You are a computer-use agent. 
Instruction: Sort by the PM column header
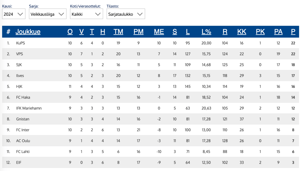pyautogui.click(x=138, y=32)
